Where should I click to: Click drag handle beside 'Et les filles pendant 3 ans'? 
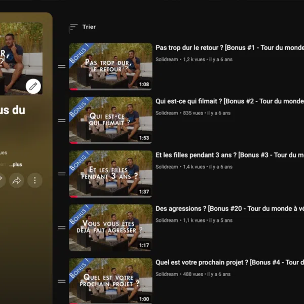click(x=62, y=174)
